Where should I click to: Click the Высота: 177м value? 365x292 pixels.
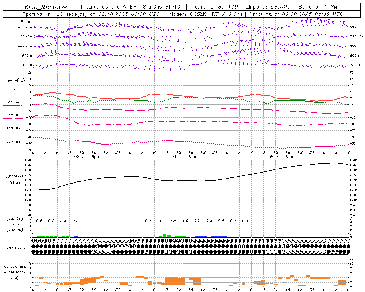[x=318, y=7]
